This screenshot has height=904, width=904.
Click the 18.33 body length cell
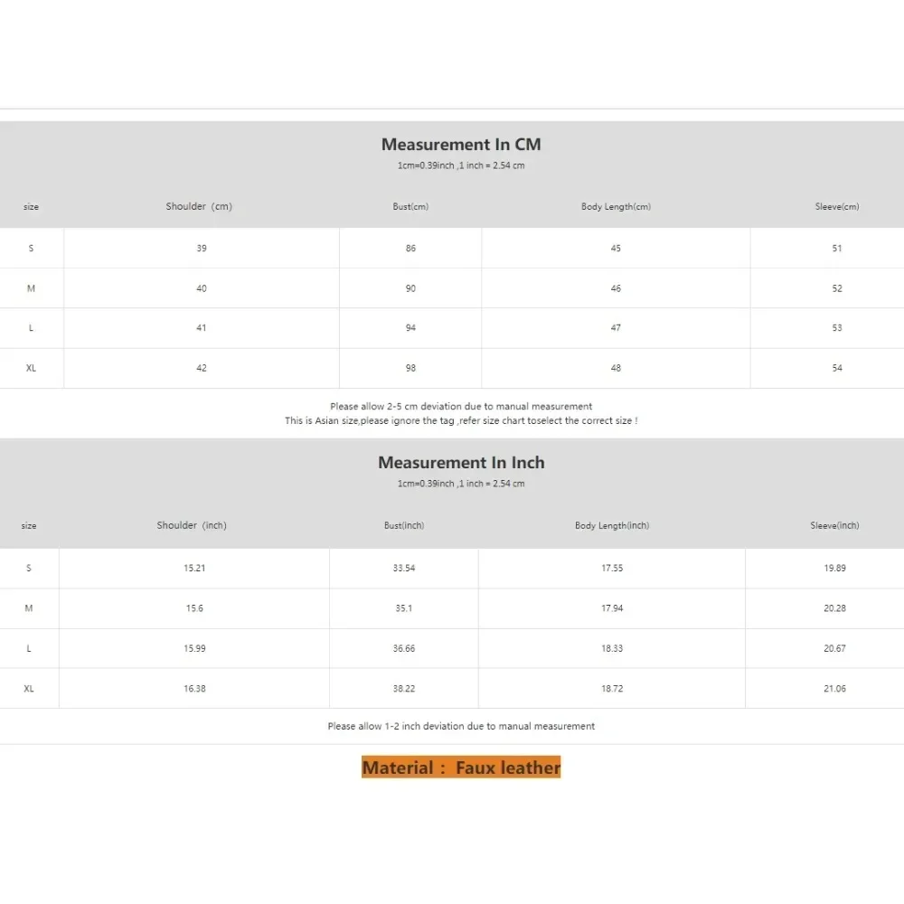pyautogui.click(x=612, y=648)
